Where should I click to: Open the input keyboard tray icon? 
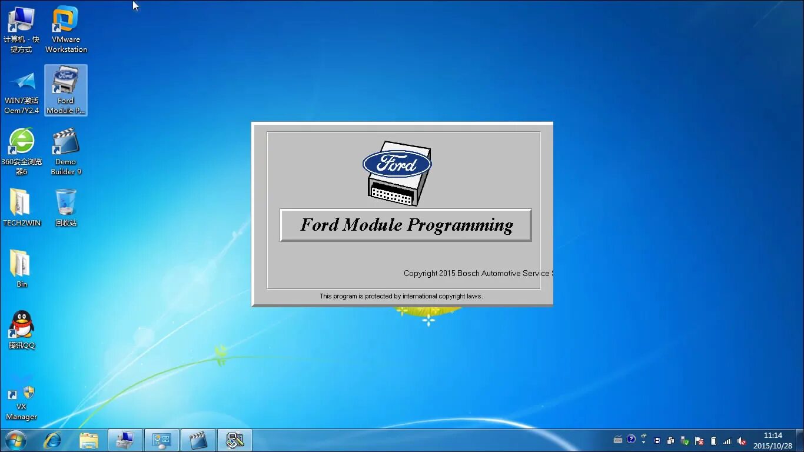(x=618, y=440)
